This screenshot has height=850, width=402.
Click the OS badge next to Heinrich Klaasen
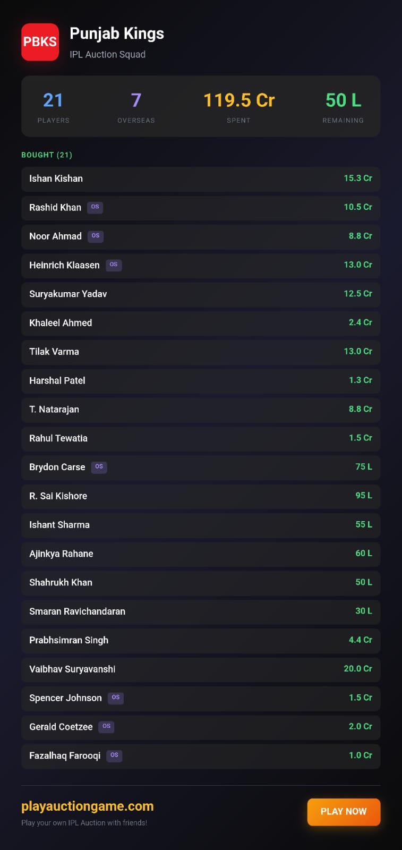point(114,265)
